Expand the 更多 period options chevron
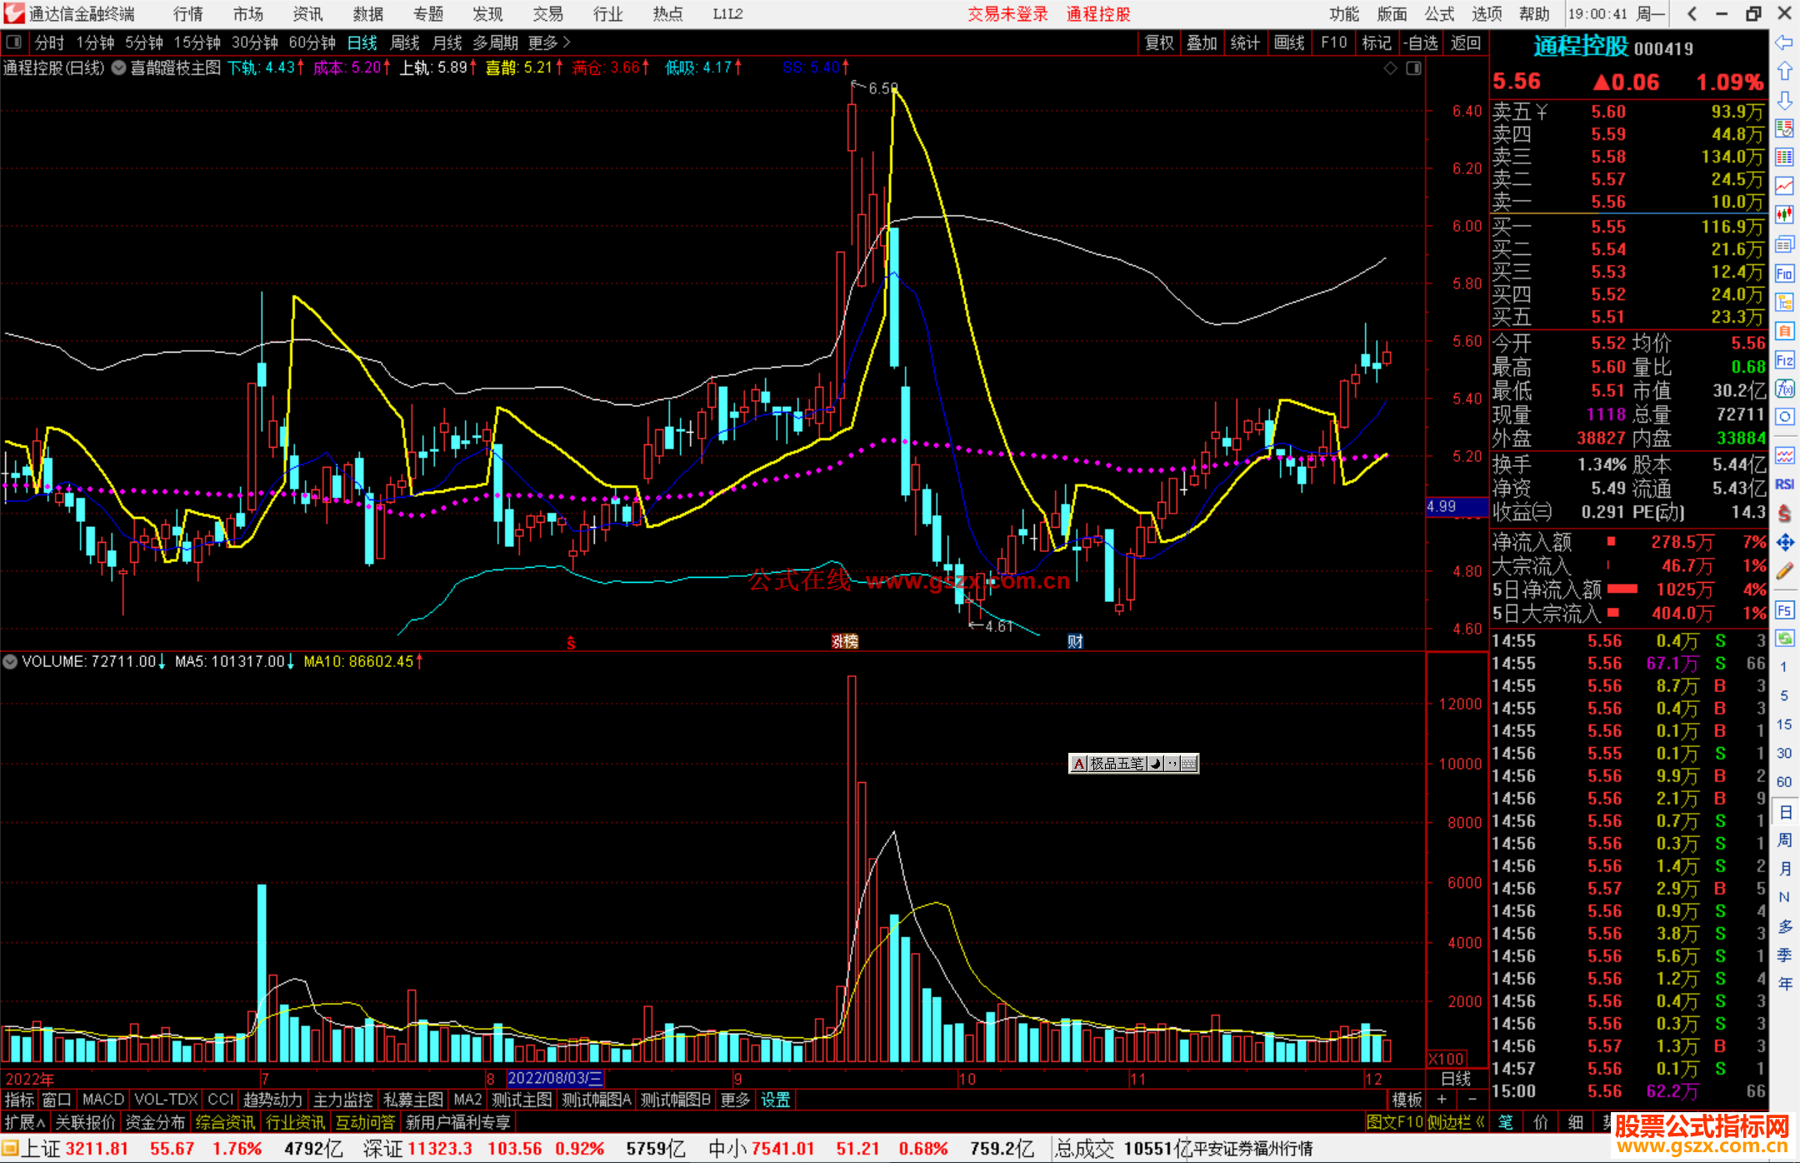This screenshot has height=1163, width=1800. pyautogui.click(x=567, y=43)
